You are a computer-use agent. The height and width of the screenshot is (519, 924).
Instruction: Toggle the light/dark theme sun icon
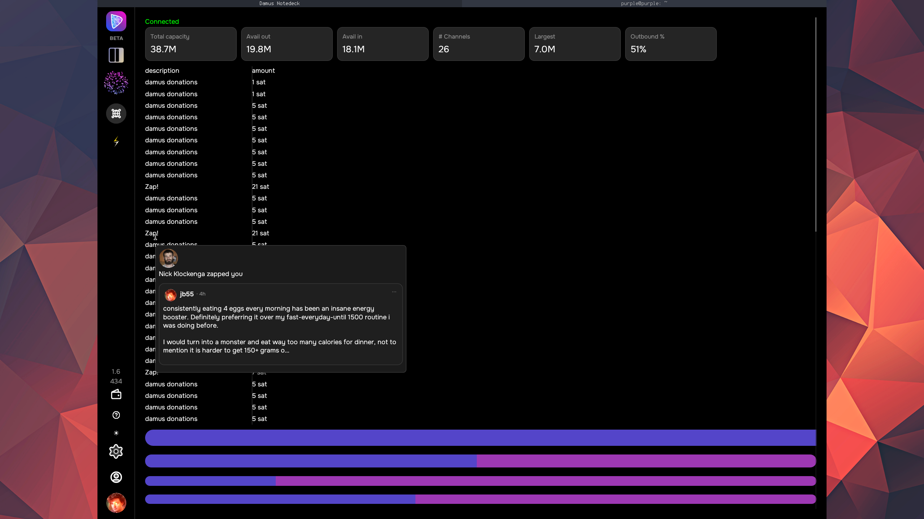point(116,433)
